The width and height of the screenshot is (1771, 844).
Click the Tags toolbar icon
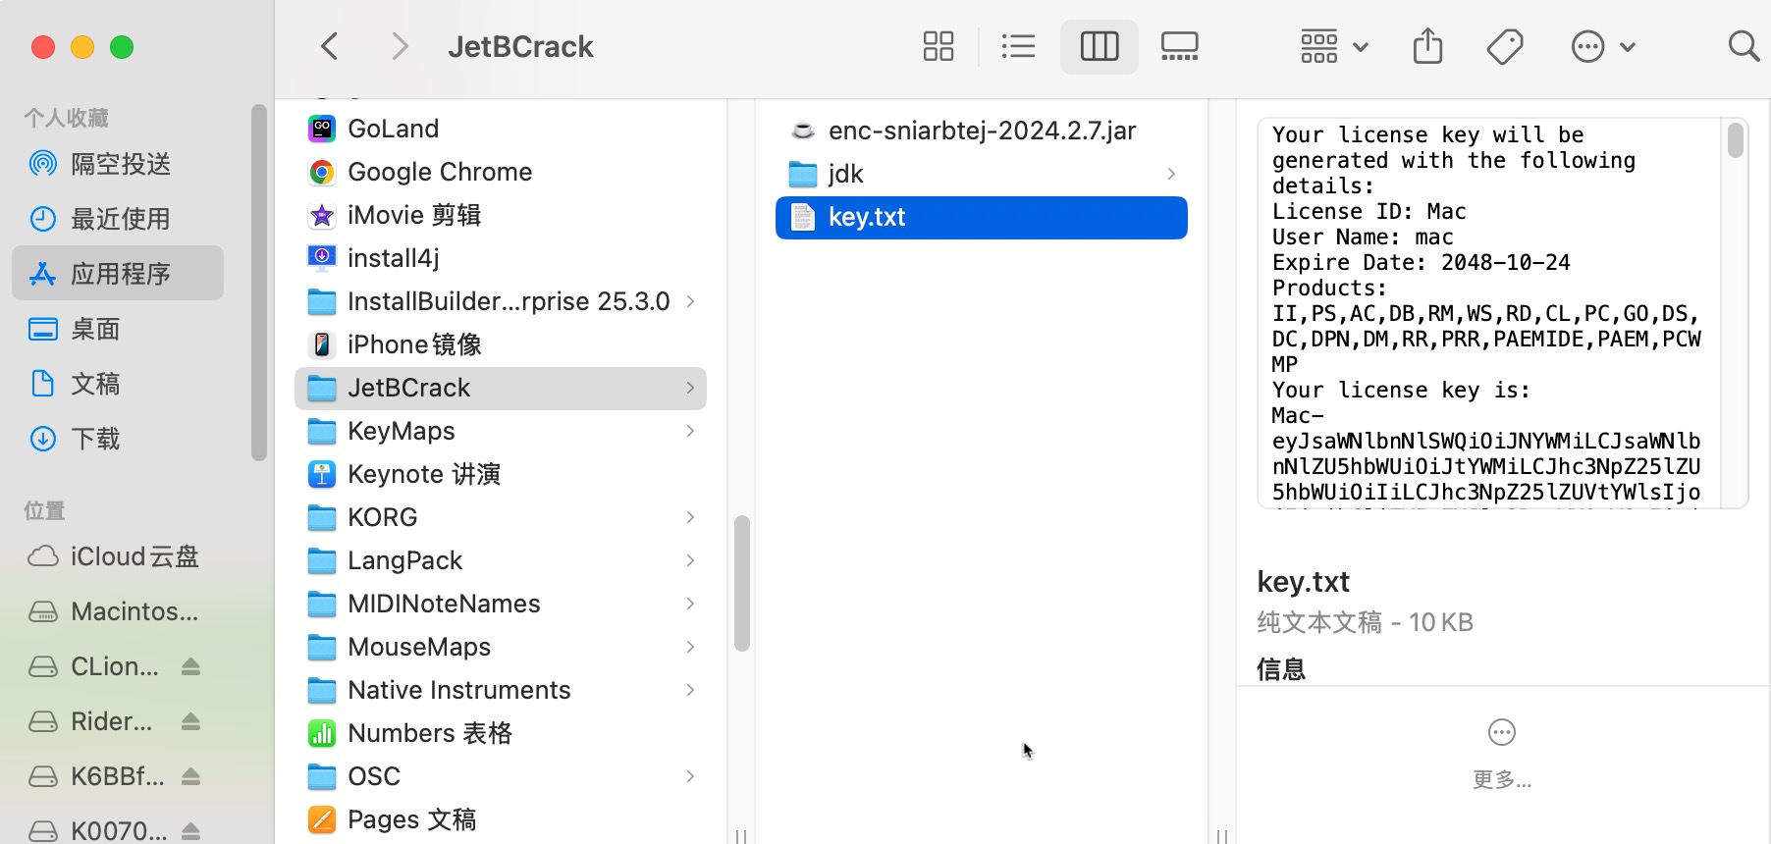coord(1504,46)
